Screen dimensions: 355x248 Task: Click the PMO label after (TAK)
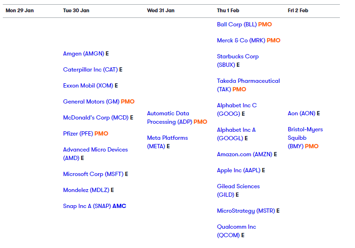coord(239,89)
